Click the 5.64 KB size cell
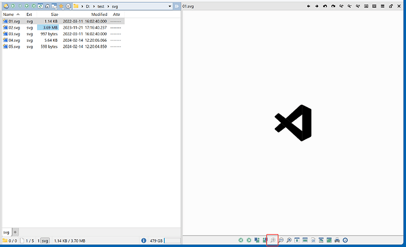Image resolution: width=406 pixels, height=247 pixels. 51,40
